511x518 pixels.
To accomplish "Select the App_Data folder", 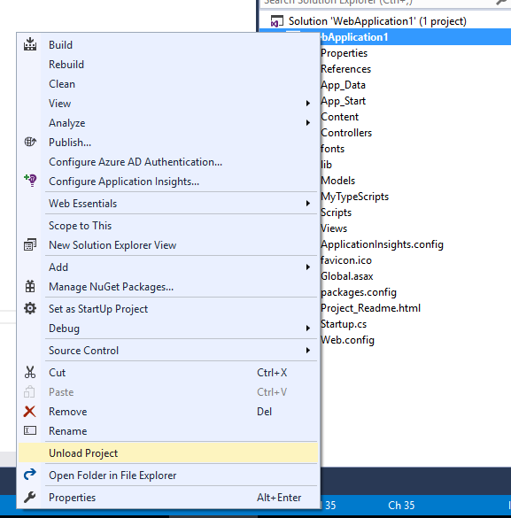I will click(343, 85).
